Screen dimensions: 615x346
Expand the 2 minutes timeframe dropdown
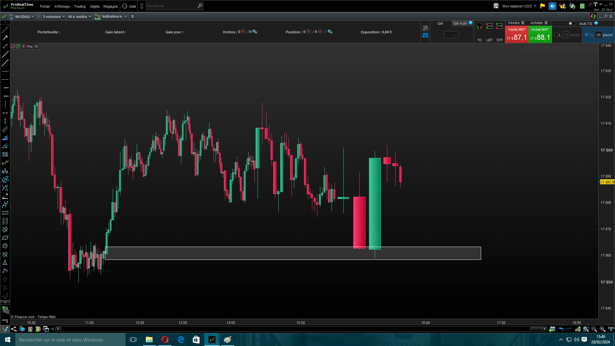pos(53,17)
